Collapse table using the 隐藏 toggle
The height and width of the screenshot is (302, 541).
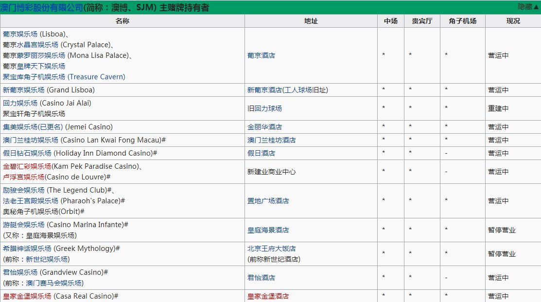[x=528, y=6]
